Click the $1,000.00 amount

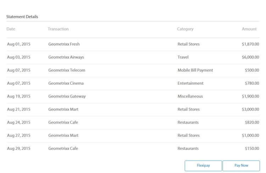coord(250,135)
